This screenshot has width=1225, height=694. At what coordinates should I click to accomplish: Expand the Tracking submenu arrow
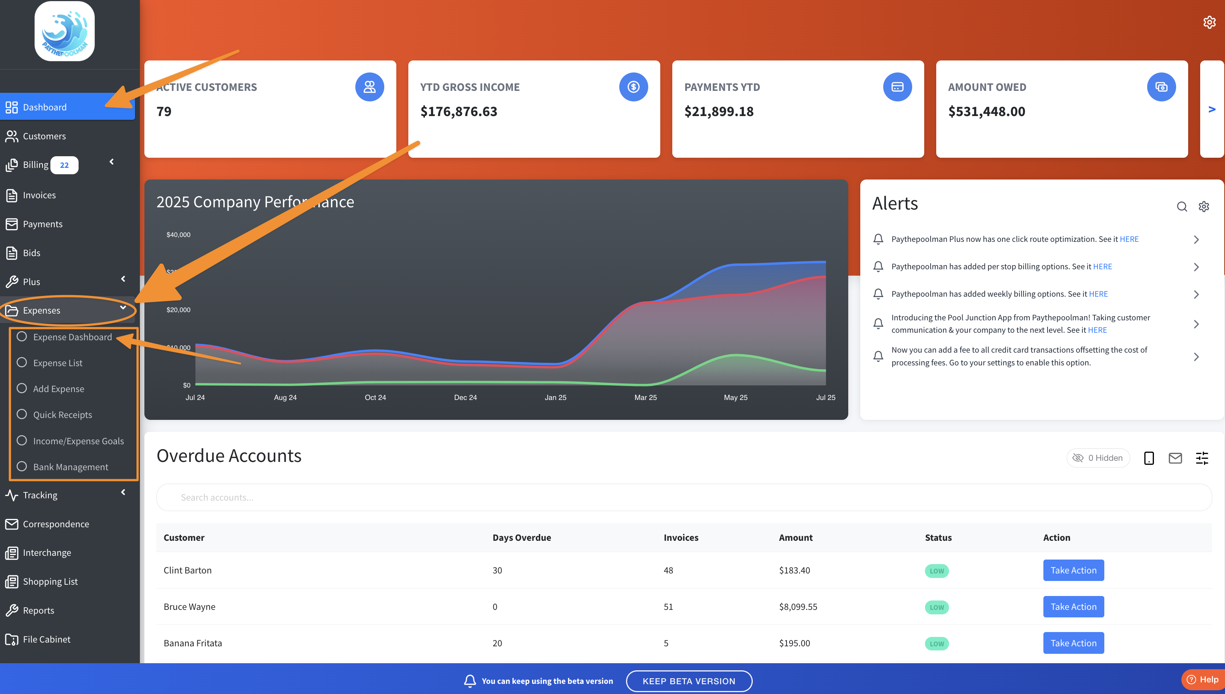tap(123, 492)
